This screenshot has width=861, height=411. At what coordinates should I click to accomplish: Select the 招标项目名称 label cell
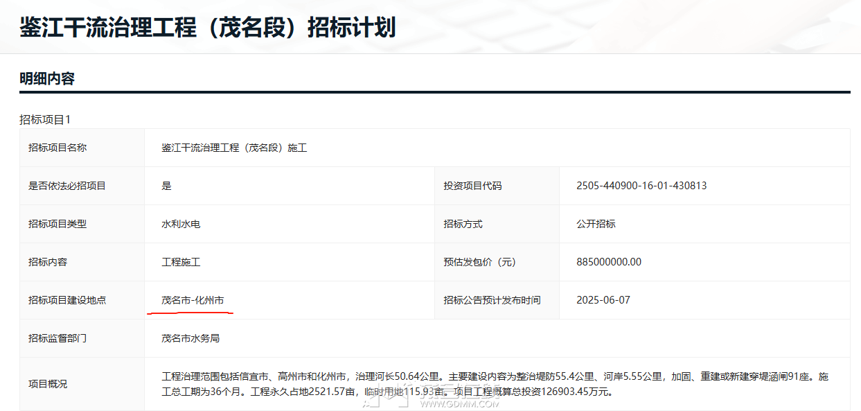(x=57, y=148)
